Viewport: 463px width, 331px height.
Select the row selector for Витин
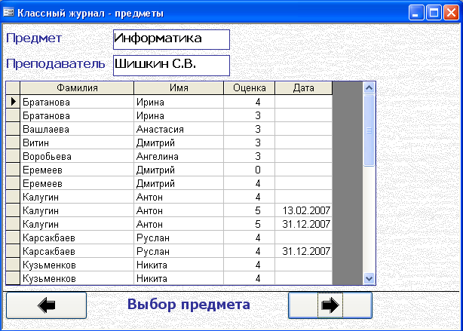click(x=13, y=143)
